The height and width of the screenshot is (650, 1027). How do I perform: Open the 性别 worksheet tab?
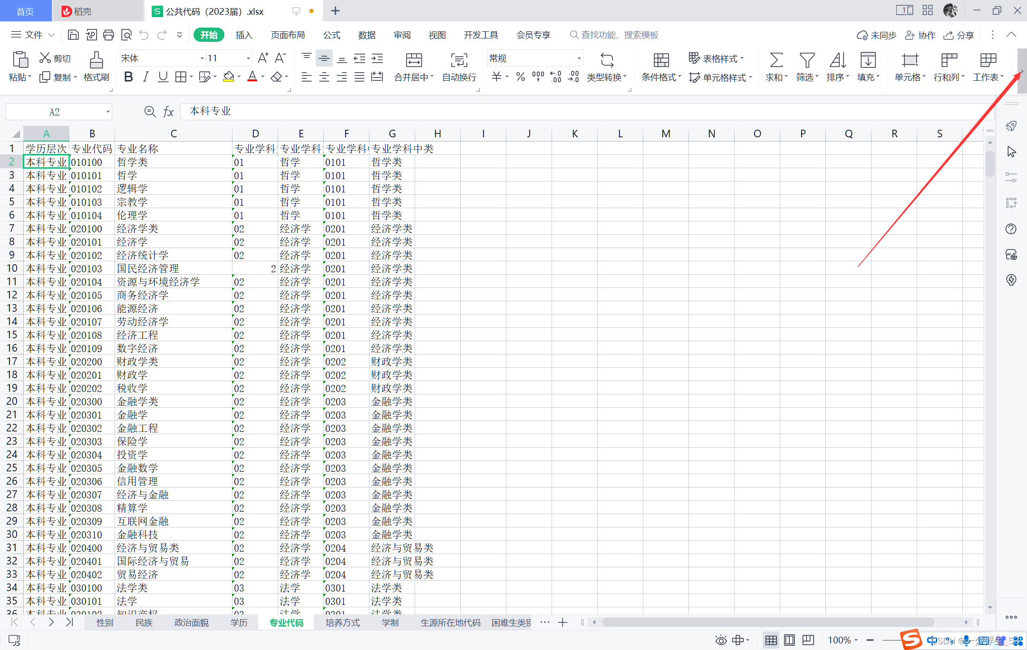[104, 622]
